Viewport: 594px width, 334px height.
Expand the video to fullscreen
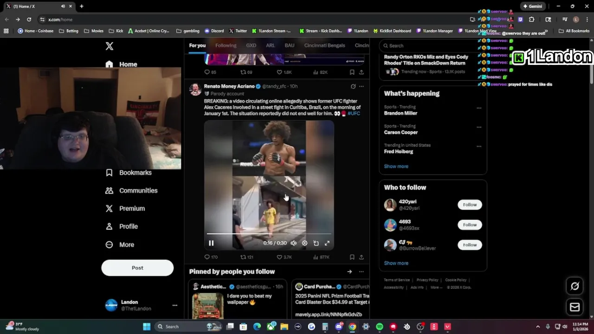[x=327, y=243]
